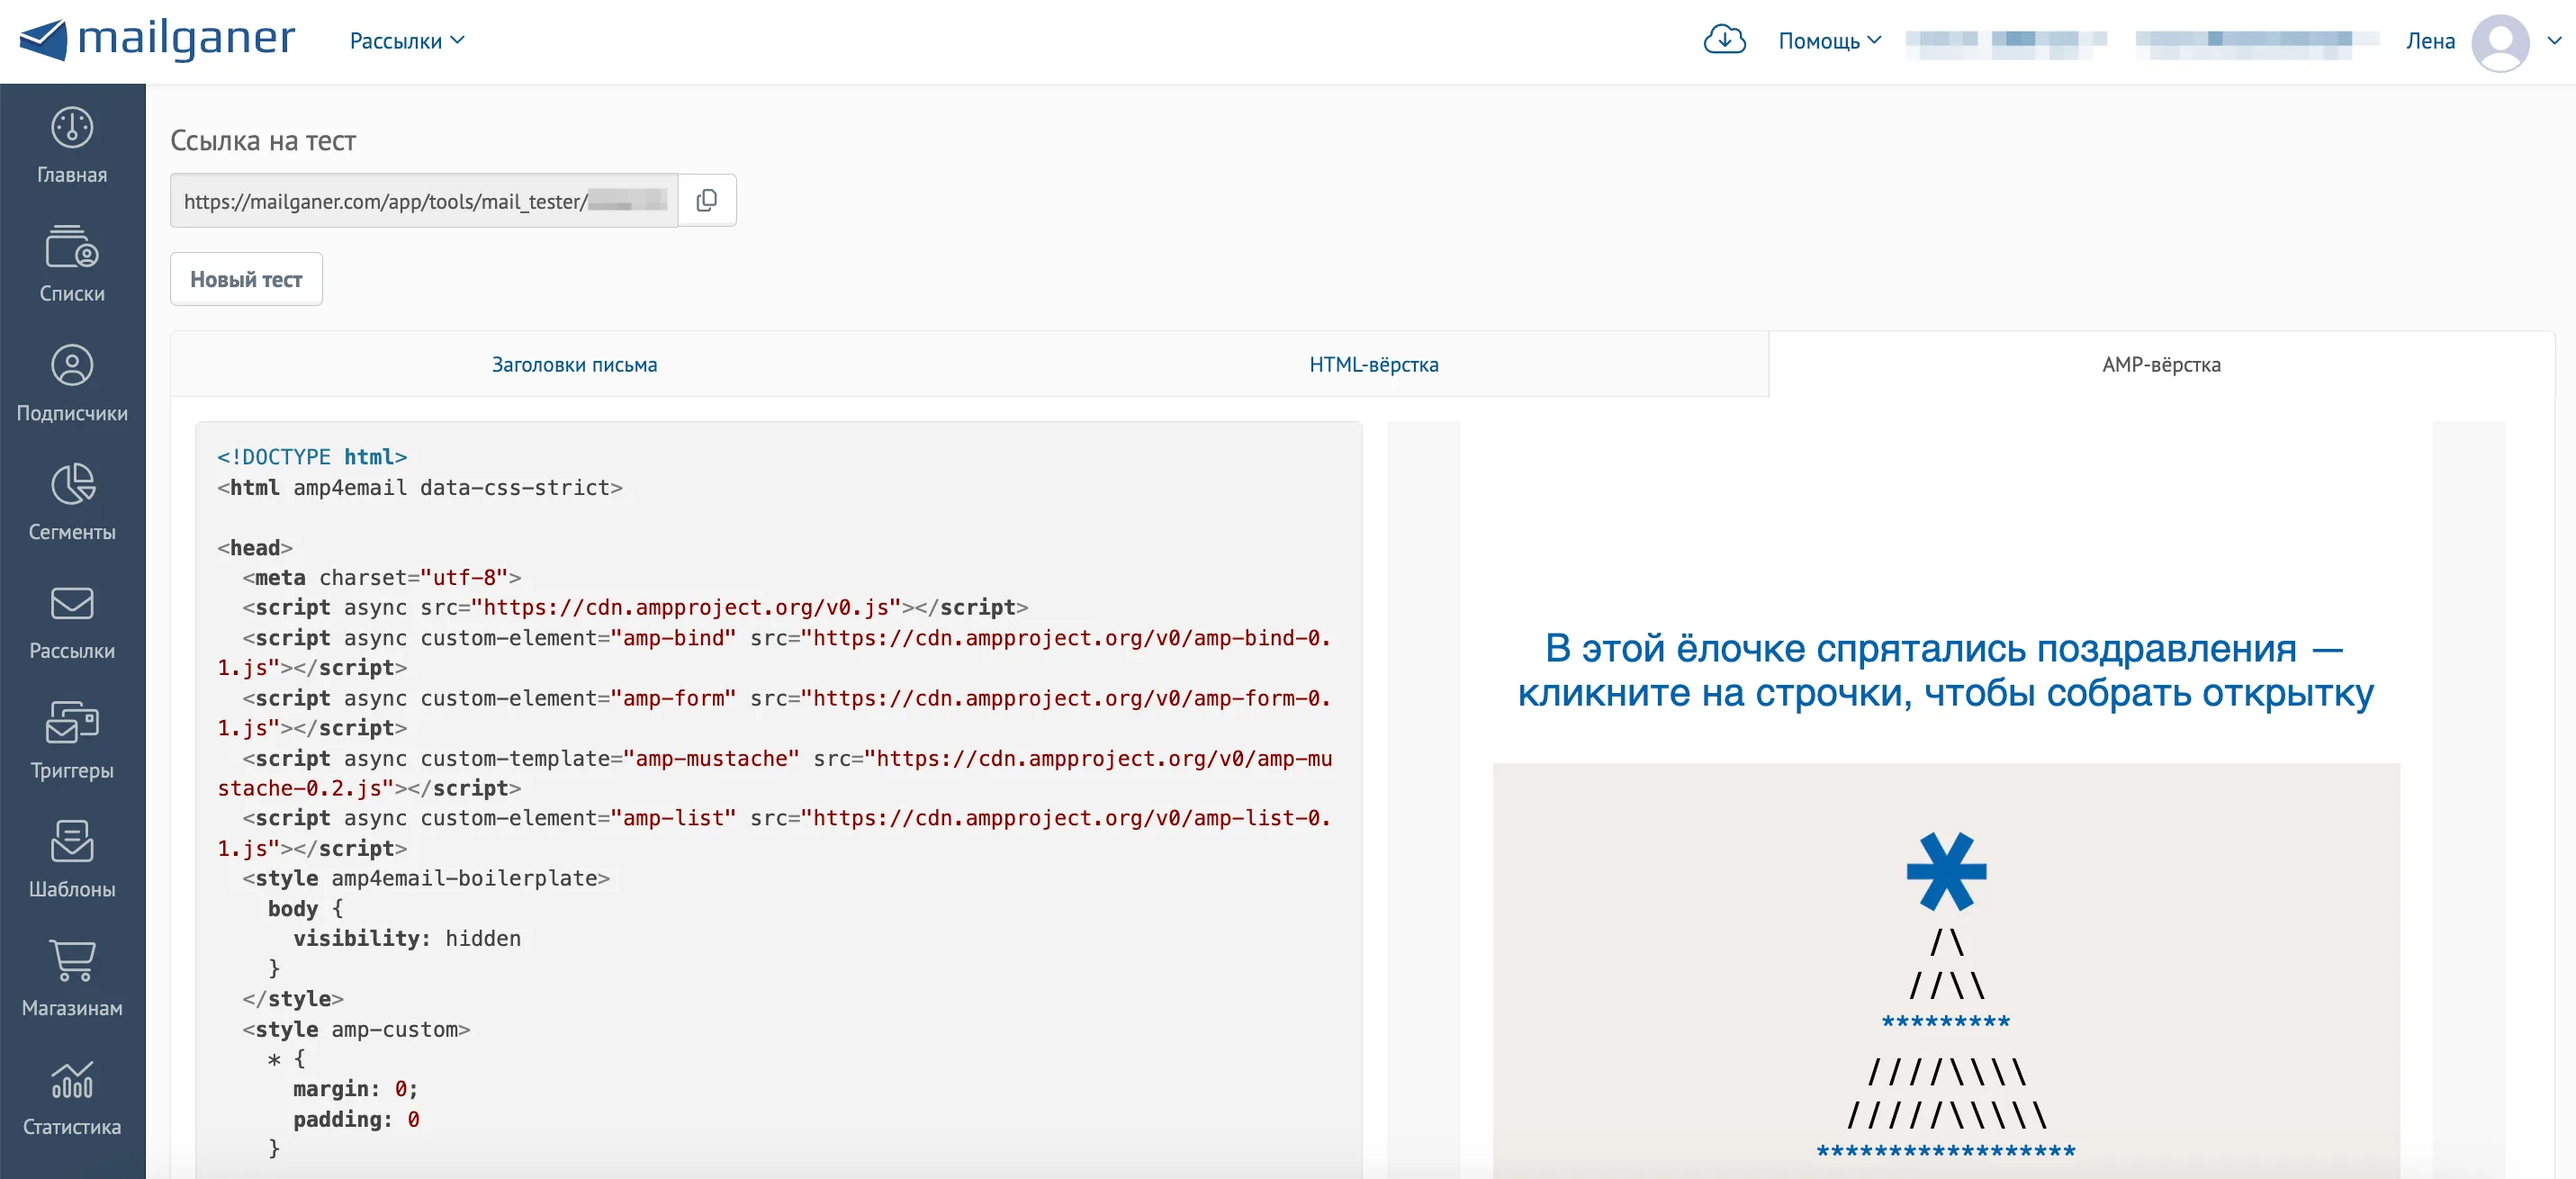The image size is (2576, 1179).
Task: Click the test link URL field
Action: pos(424,201)
